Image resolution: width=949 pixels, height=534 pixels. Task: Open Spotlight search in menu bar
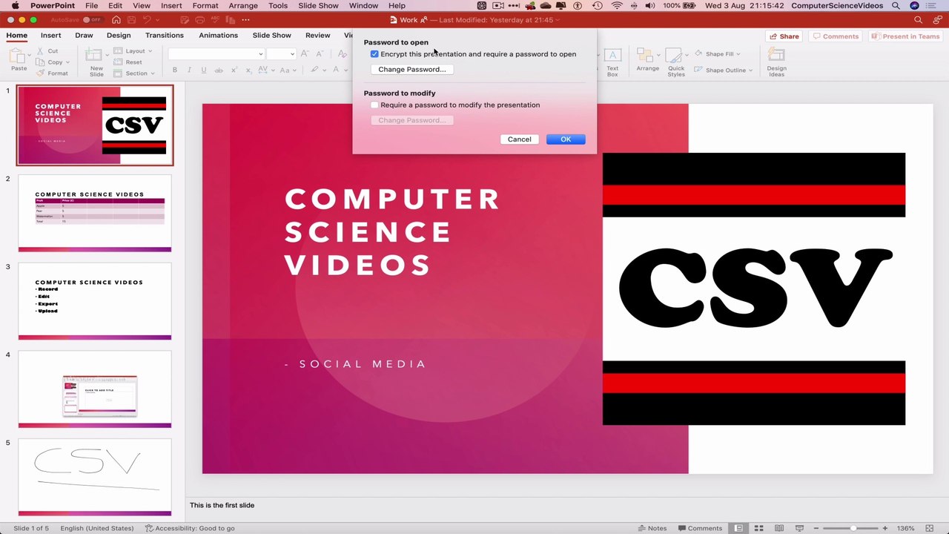(896, 6)
